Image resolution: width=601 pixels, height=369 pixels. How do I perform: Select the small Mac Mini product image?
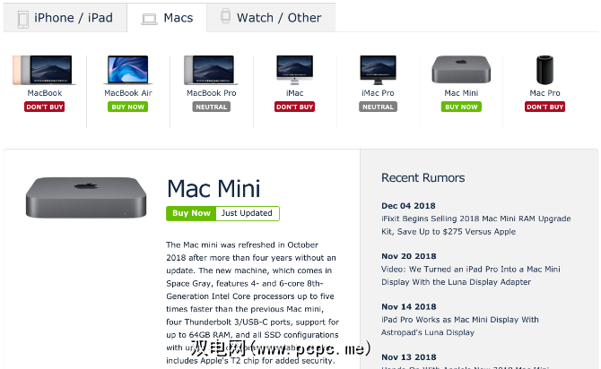coord(461,70)
